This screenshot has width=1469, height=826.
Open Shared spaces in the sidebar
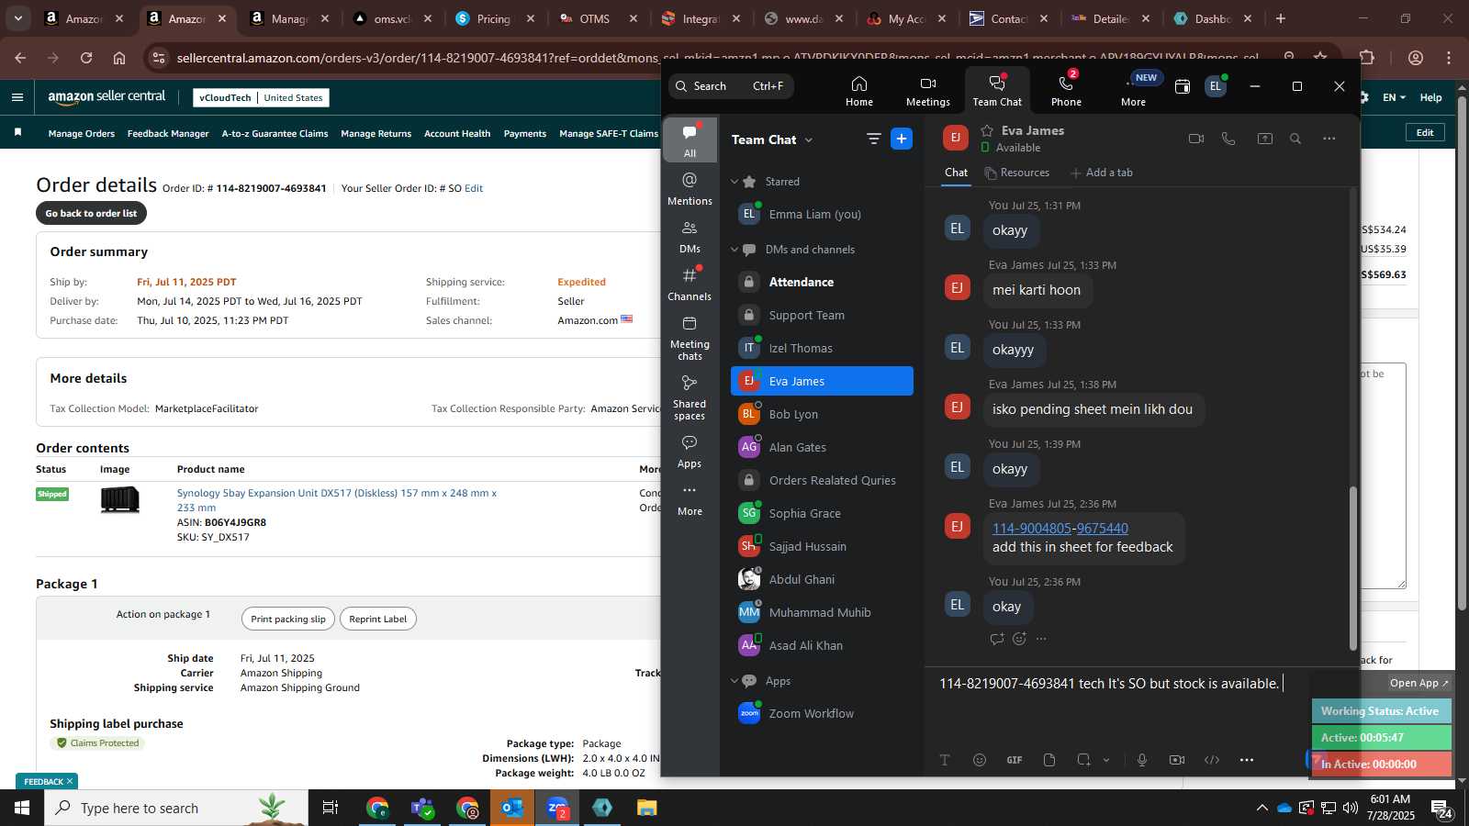pos(690,397)
